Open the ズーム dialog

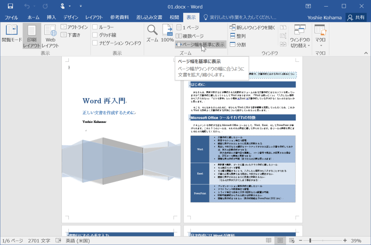(x=152, y=34)
